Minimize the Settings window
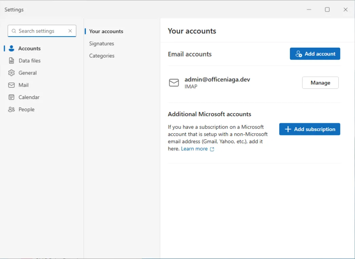 [x=309, y=9]
